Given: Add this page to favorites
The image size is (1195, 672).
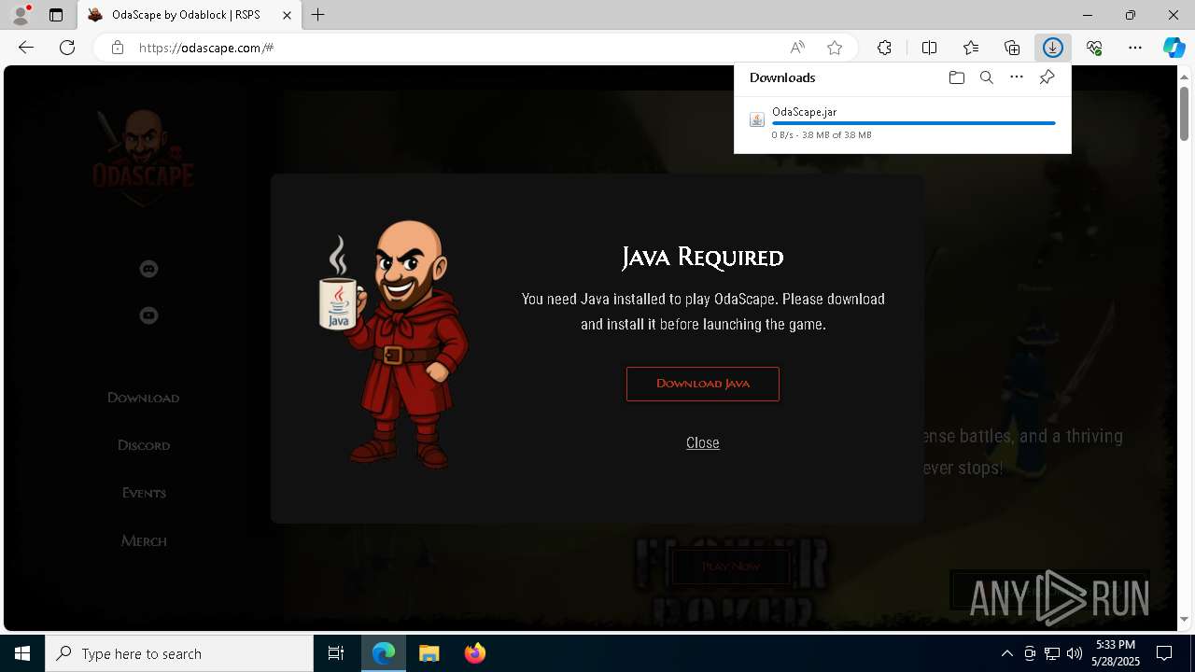Looking at the screenshot, I should click(835, 48).
